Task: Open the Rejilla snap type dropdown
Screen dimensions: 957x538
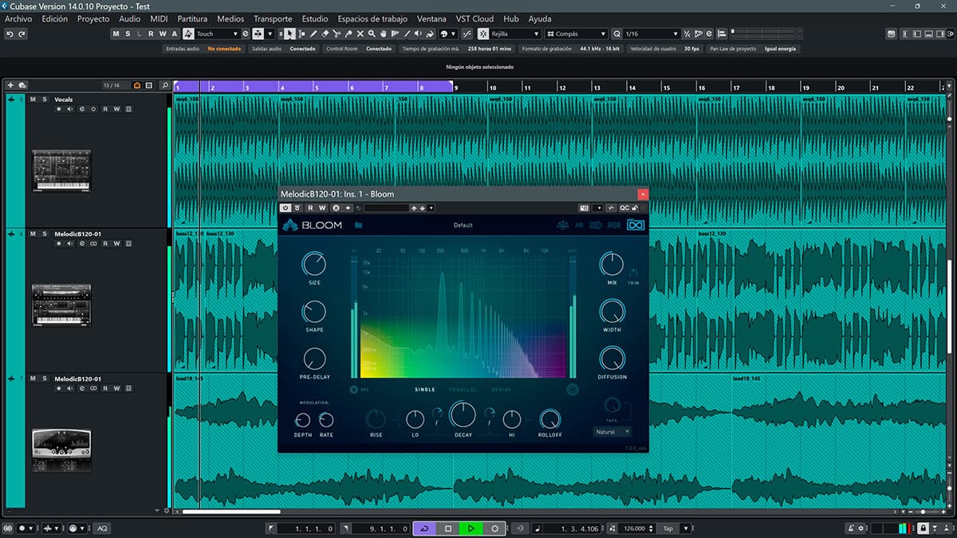Action: click(x=514, y=34)
